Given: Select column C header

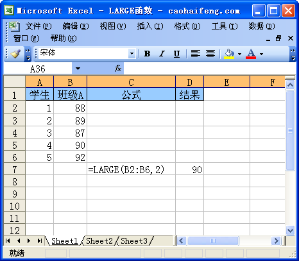Looking at the screenshot, I should (131, 82).
